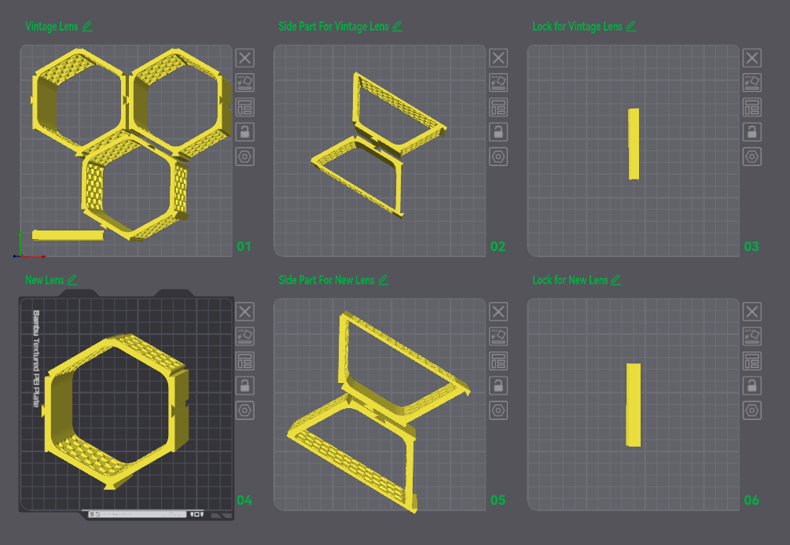Open plate settings for plate 02
Image resolution: width=790 pixels, height=545 pixels.
(x=498, y=157)
